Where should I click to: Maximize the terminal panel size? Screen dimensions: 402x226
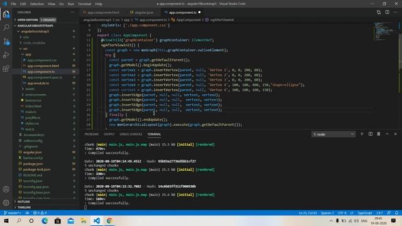point(387,134)
